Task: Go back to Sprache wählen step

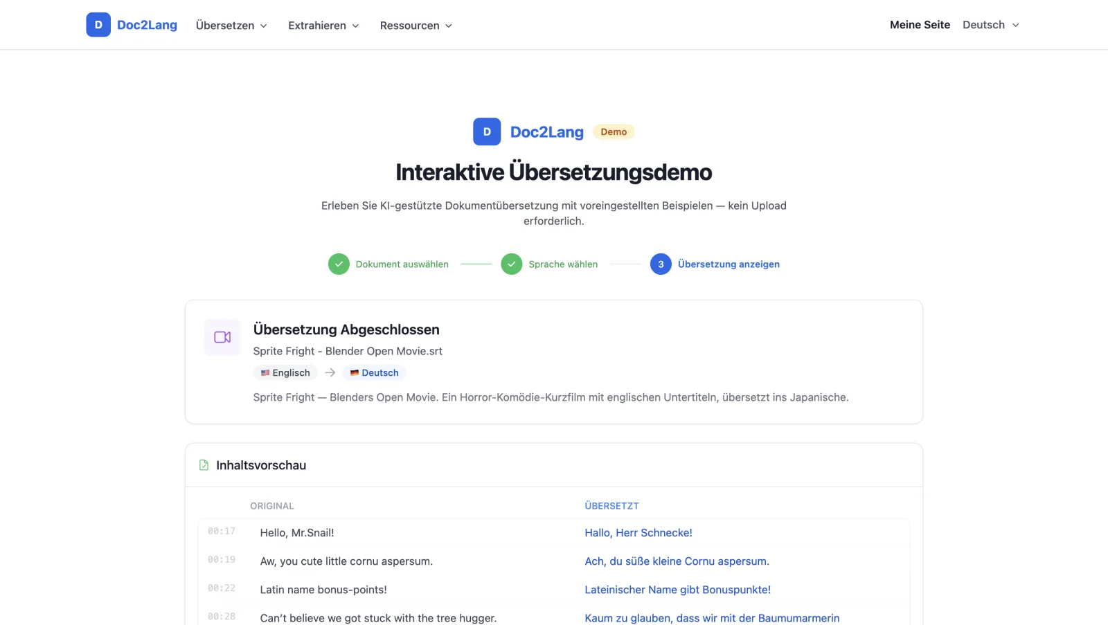Action: pos(563,264)
